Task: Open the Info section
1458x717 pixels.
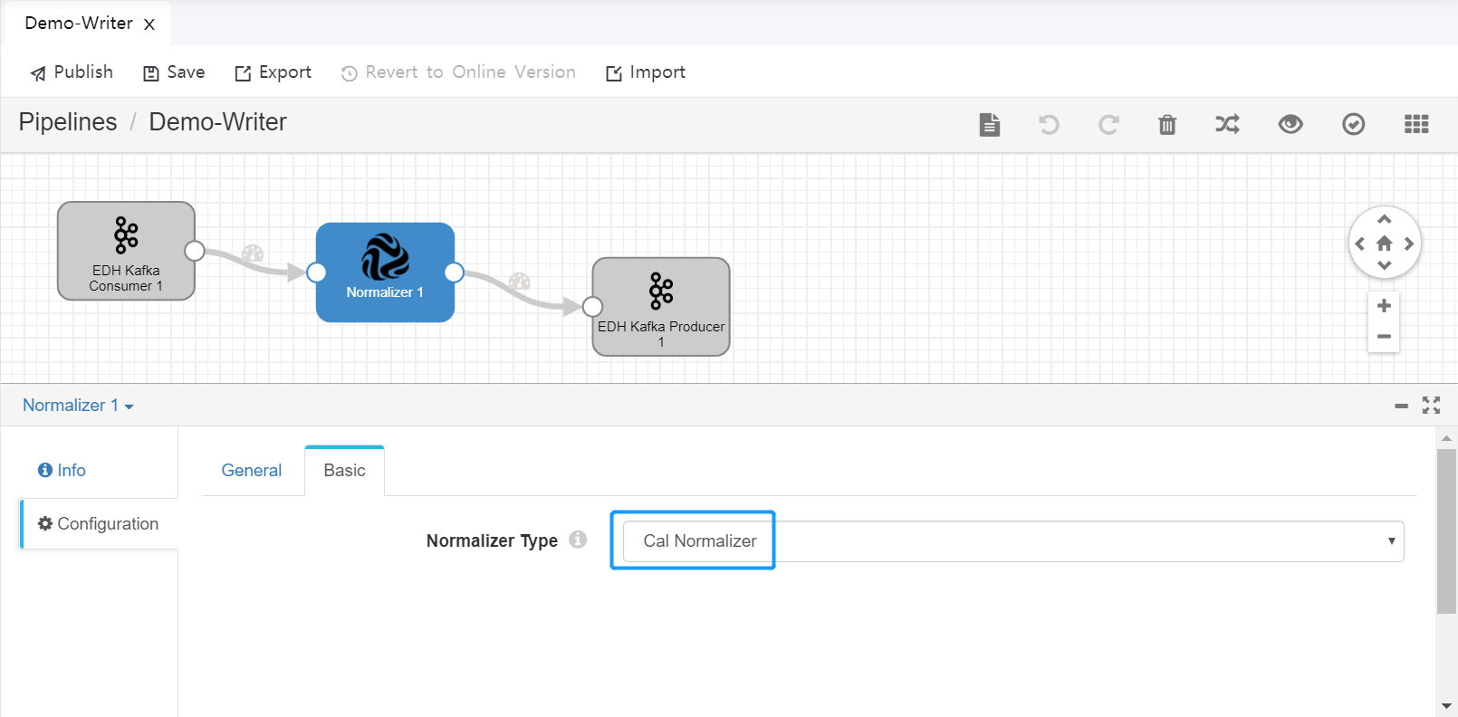Action: 62,471
